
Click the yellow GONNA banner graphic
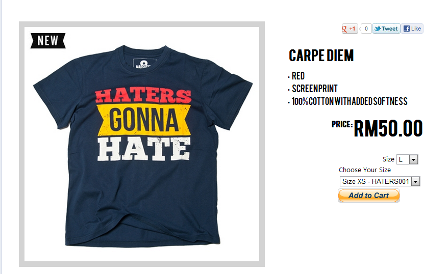tap(143, 120)
